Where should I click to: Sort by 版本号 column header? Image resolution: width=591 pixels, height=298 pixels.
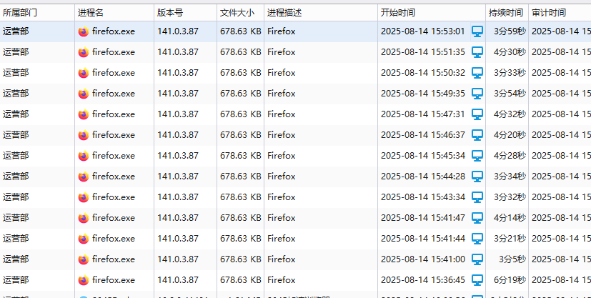(x=170, y=12)
